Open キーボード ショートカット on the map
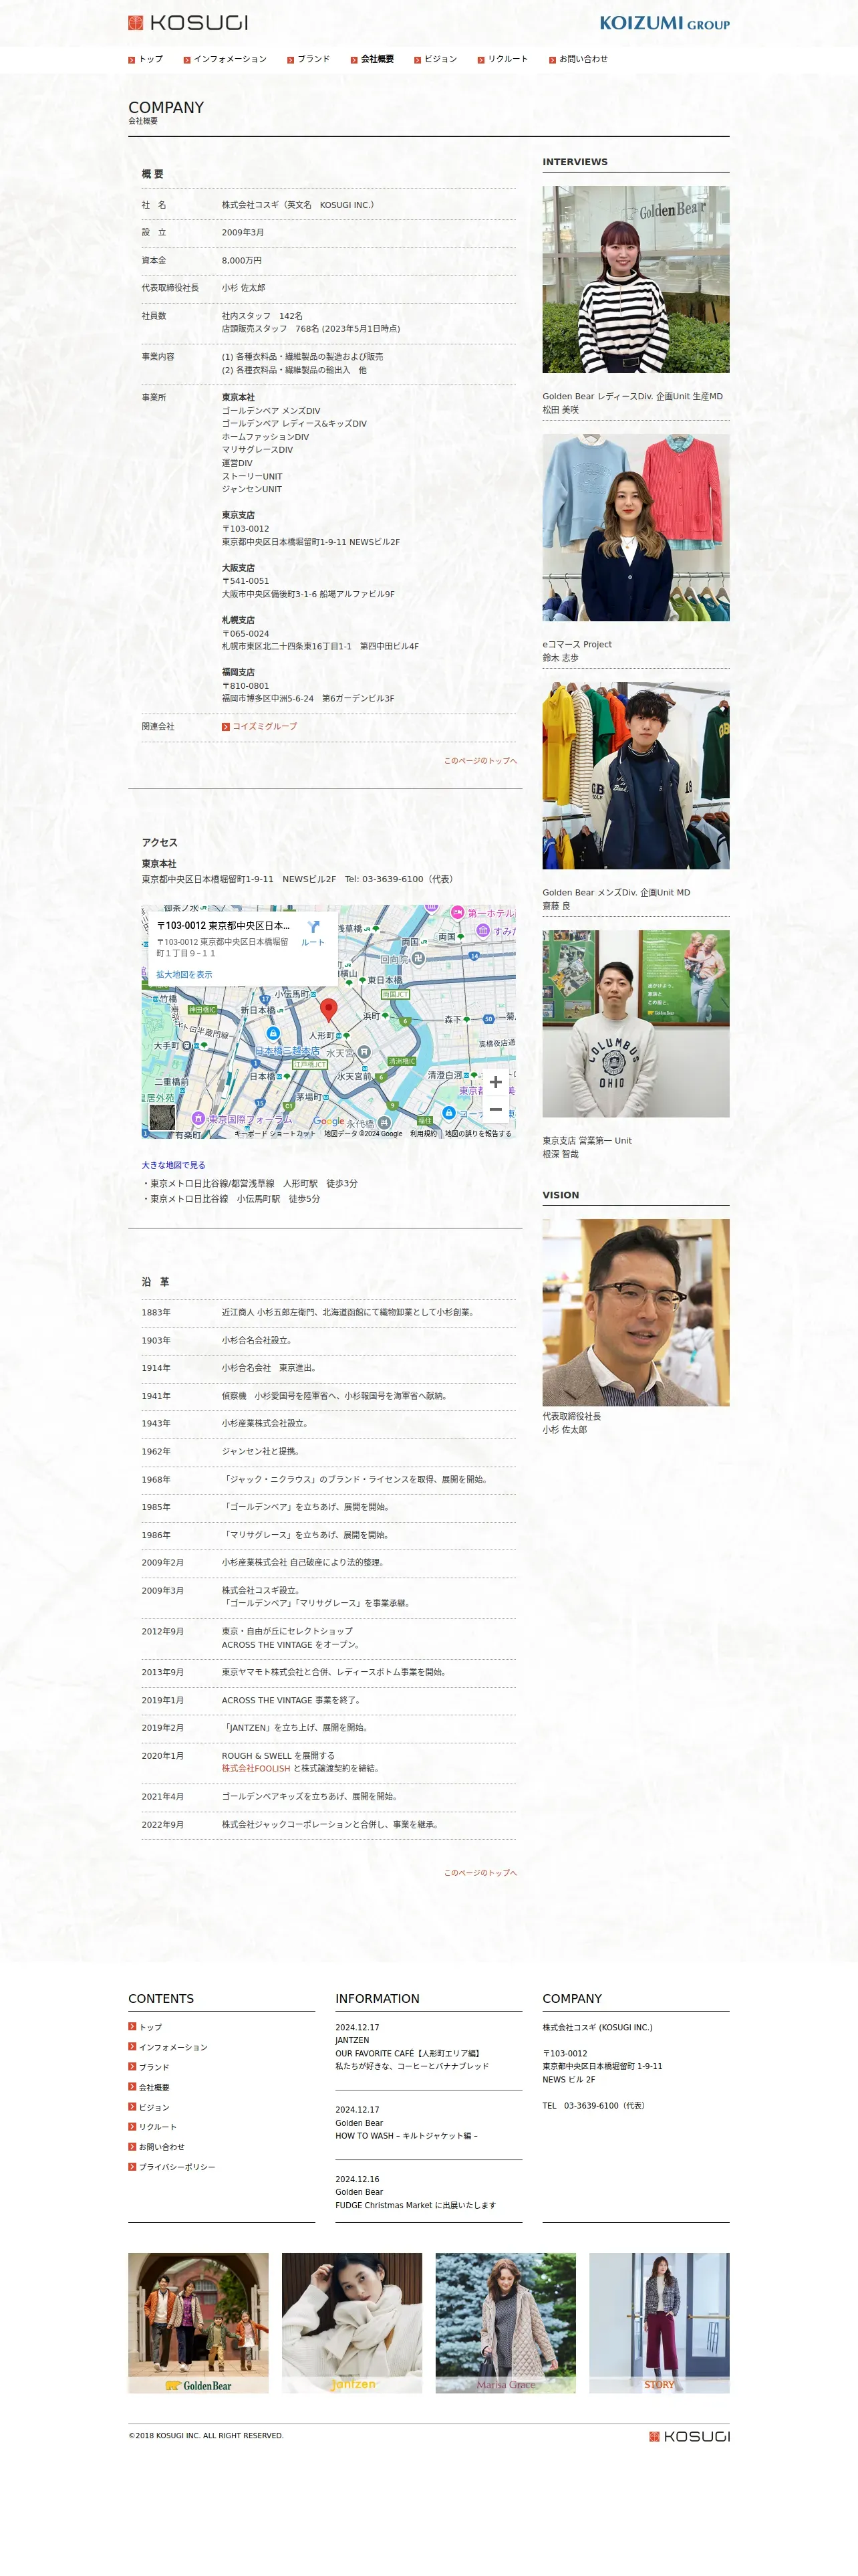This screenshot has width=858, height=2576. 275,1134
